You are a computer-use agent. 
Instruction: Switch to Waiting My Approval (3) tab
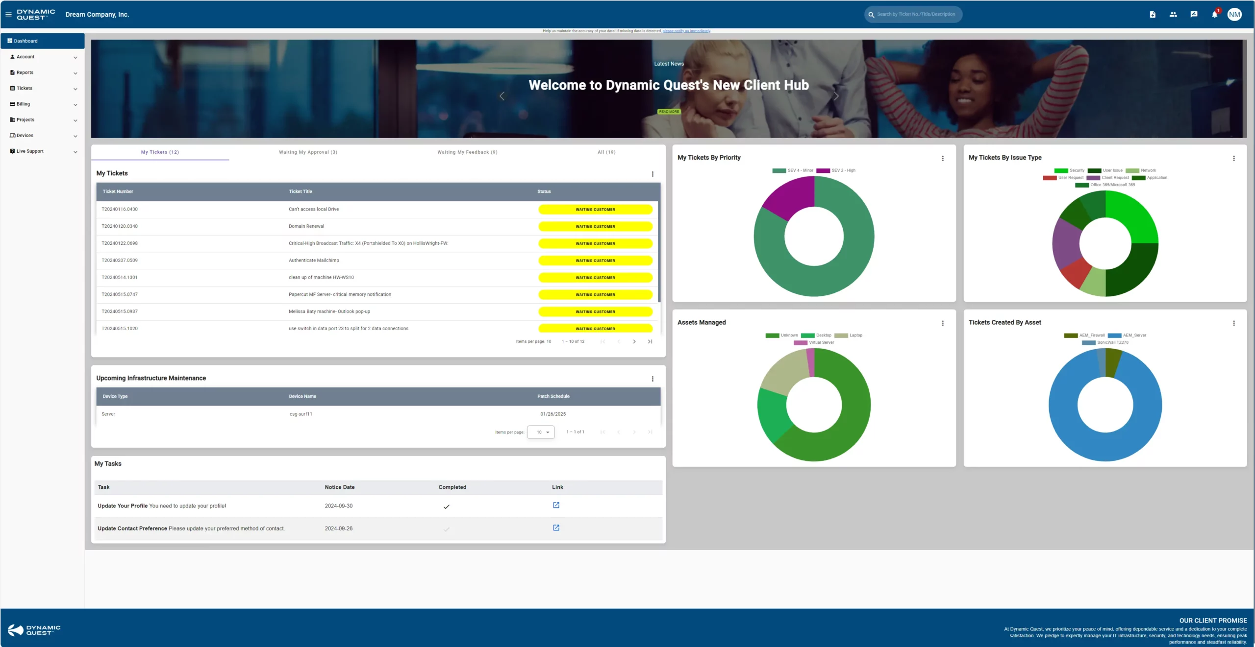tap(308, 152)
